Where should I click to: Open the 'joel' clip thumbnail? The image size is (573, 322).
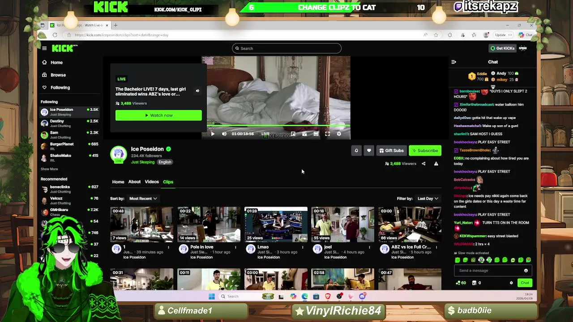click(x=343, y=224)
